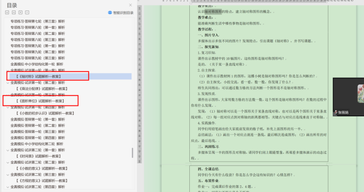
Task: Click the minus icon to remove outline level
Action: pyautogui.click(x=27, y=13)
